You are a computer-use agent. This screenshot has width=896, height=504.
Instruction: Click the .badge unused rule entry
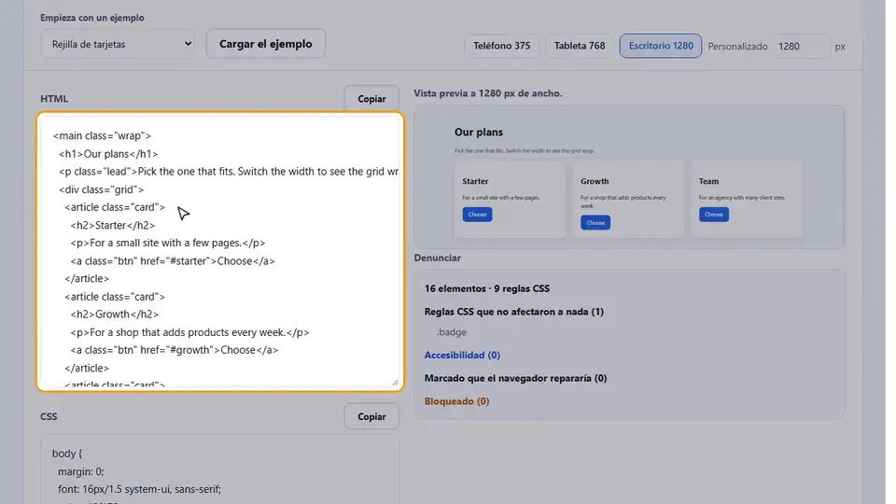452,332
